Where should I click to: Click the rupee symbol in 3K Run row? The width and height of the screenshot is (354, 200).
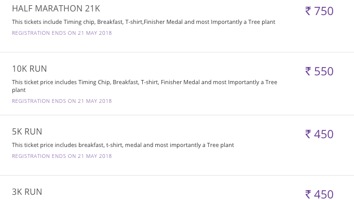click(x=308, y=194)
